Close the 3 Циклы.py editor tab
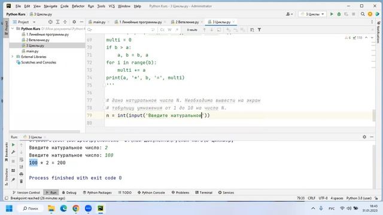The image size is (383, 215). click(x=234, y=22)
